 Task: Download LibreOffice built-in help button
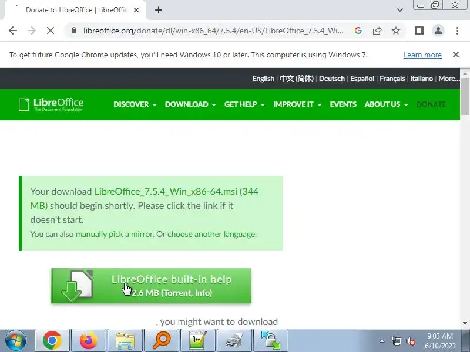pos(151,286)
